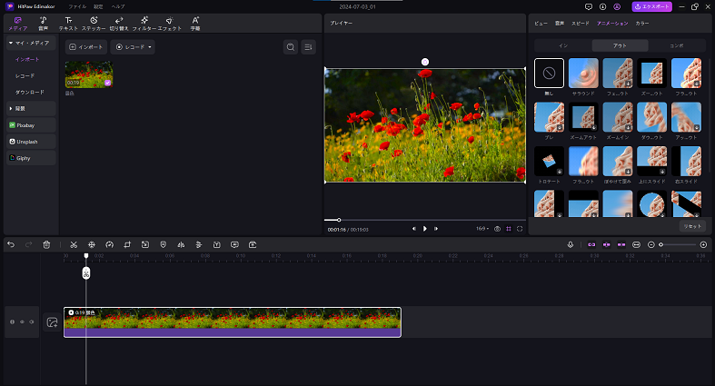Toggle the track lock icon
715x386 pixels.
pyautogui.click(x=12, y=322)
